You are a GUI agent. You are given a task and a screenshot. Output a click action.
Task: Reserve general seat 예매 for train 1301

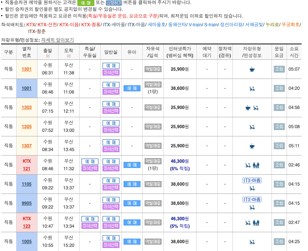(x=111, y=66)
